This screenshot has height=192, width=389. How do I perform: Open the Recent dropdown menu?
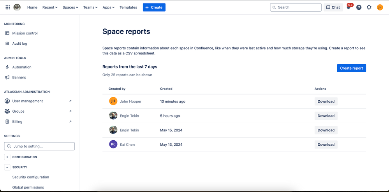[x=50, y=7]
